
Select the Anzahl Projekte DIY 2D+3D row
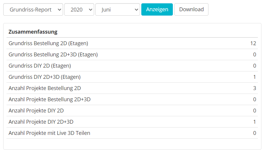point(132,122)
